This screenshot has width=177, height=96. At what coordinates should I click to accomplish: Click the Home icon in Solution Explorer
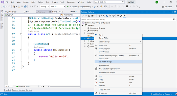(x=89, y=16)
